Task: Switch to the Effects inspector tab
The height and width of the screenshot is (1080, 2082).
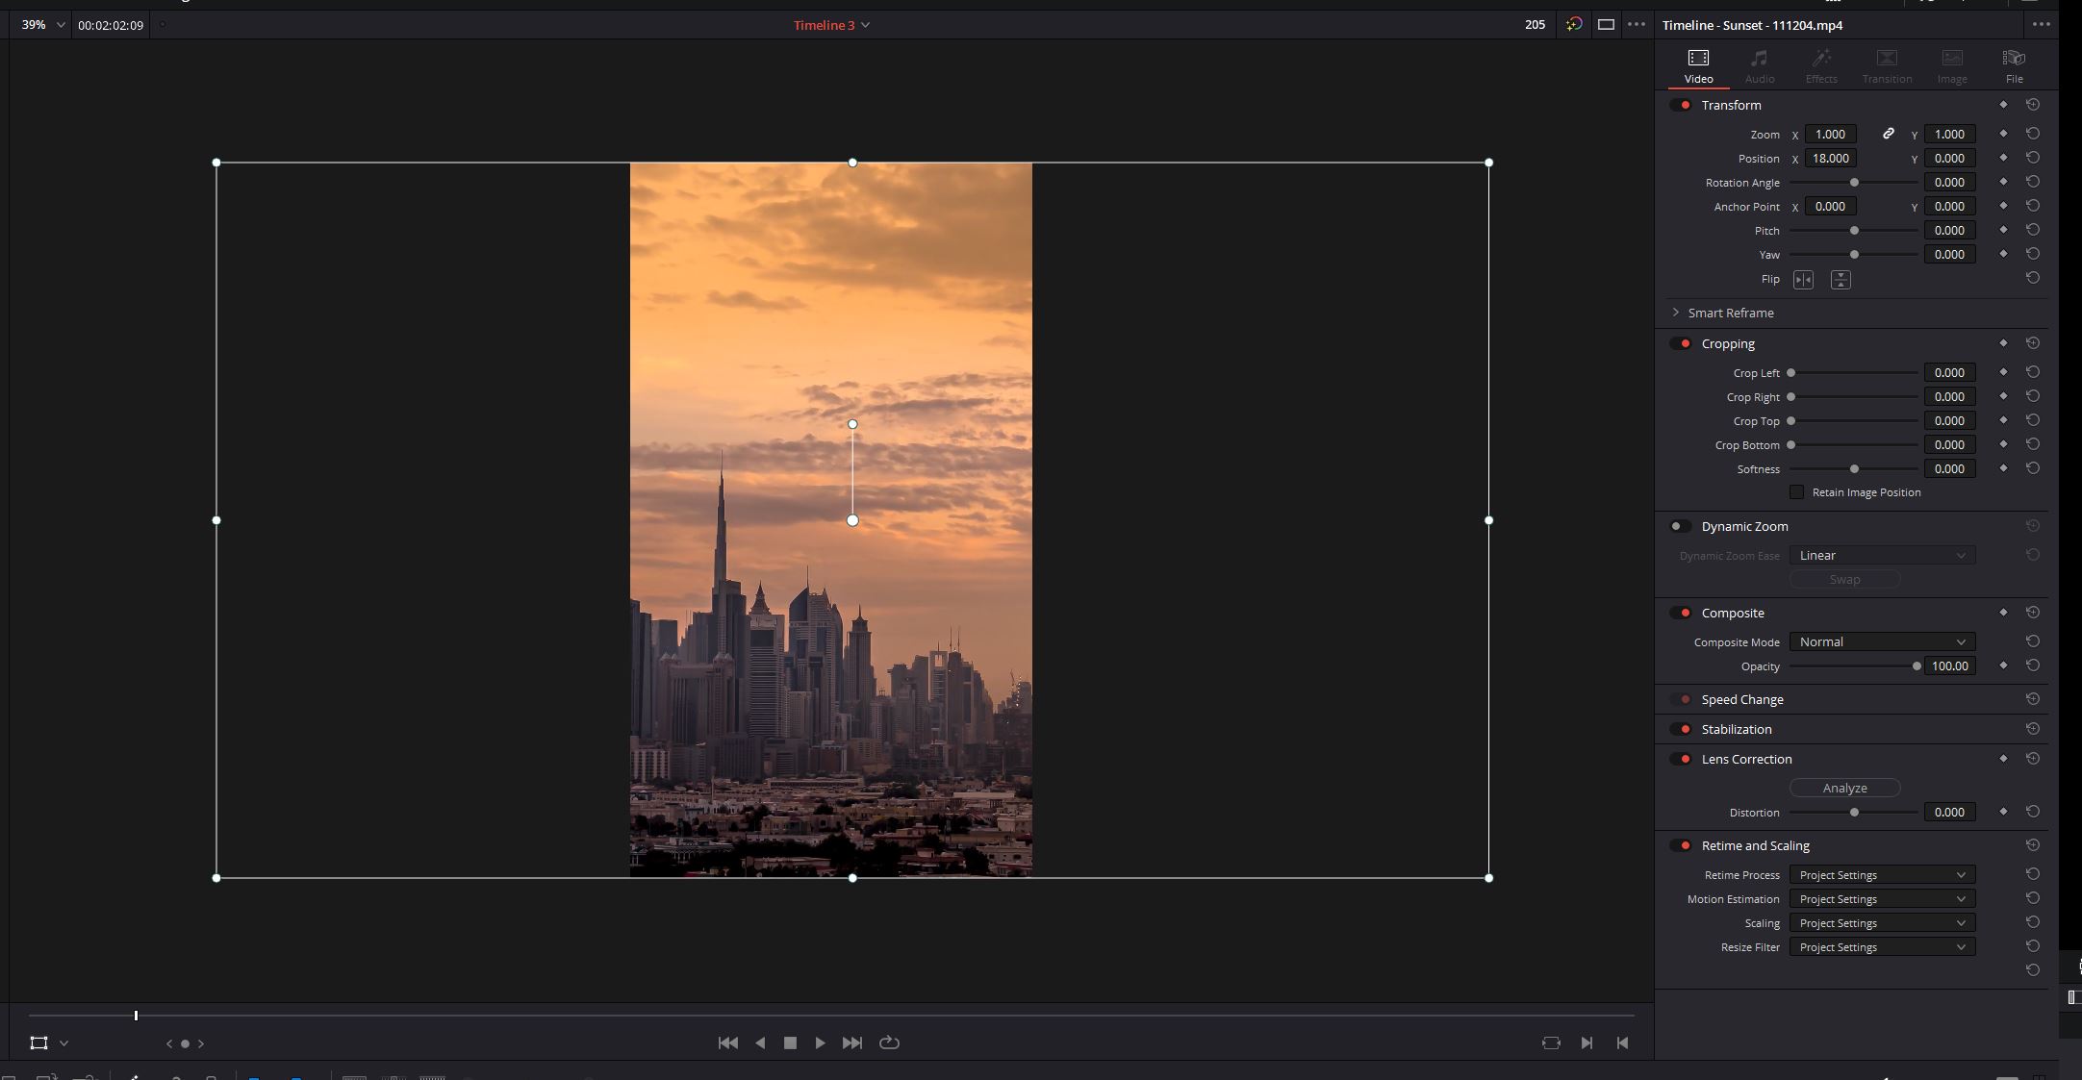Action: [x=1821, y=66]
